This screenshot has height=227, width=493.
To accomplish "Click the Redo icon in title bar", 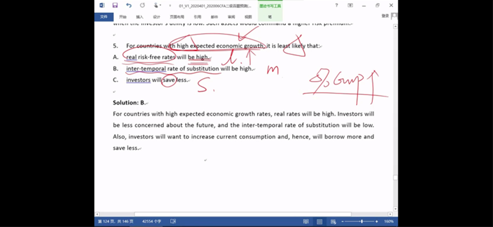I will pyautogui.click(x=142, y=6).
